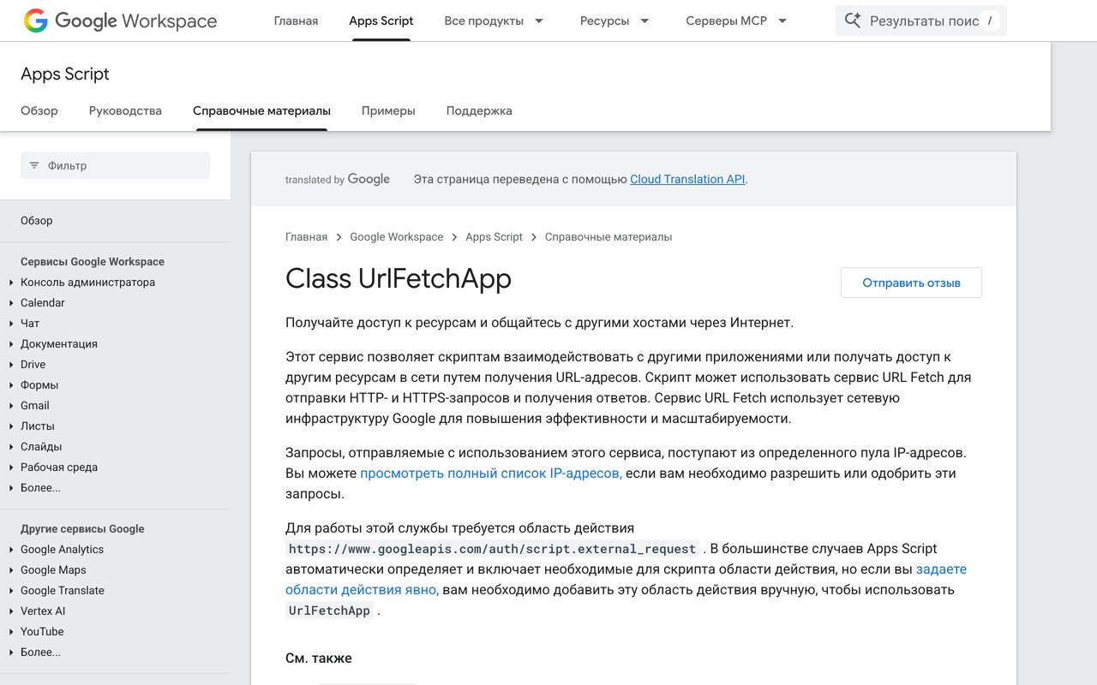The image size is (1097, 685).
Task: Expand Более... under Другие сервисы Google
Action: click(x=40, y=652)
